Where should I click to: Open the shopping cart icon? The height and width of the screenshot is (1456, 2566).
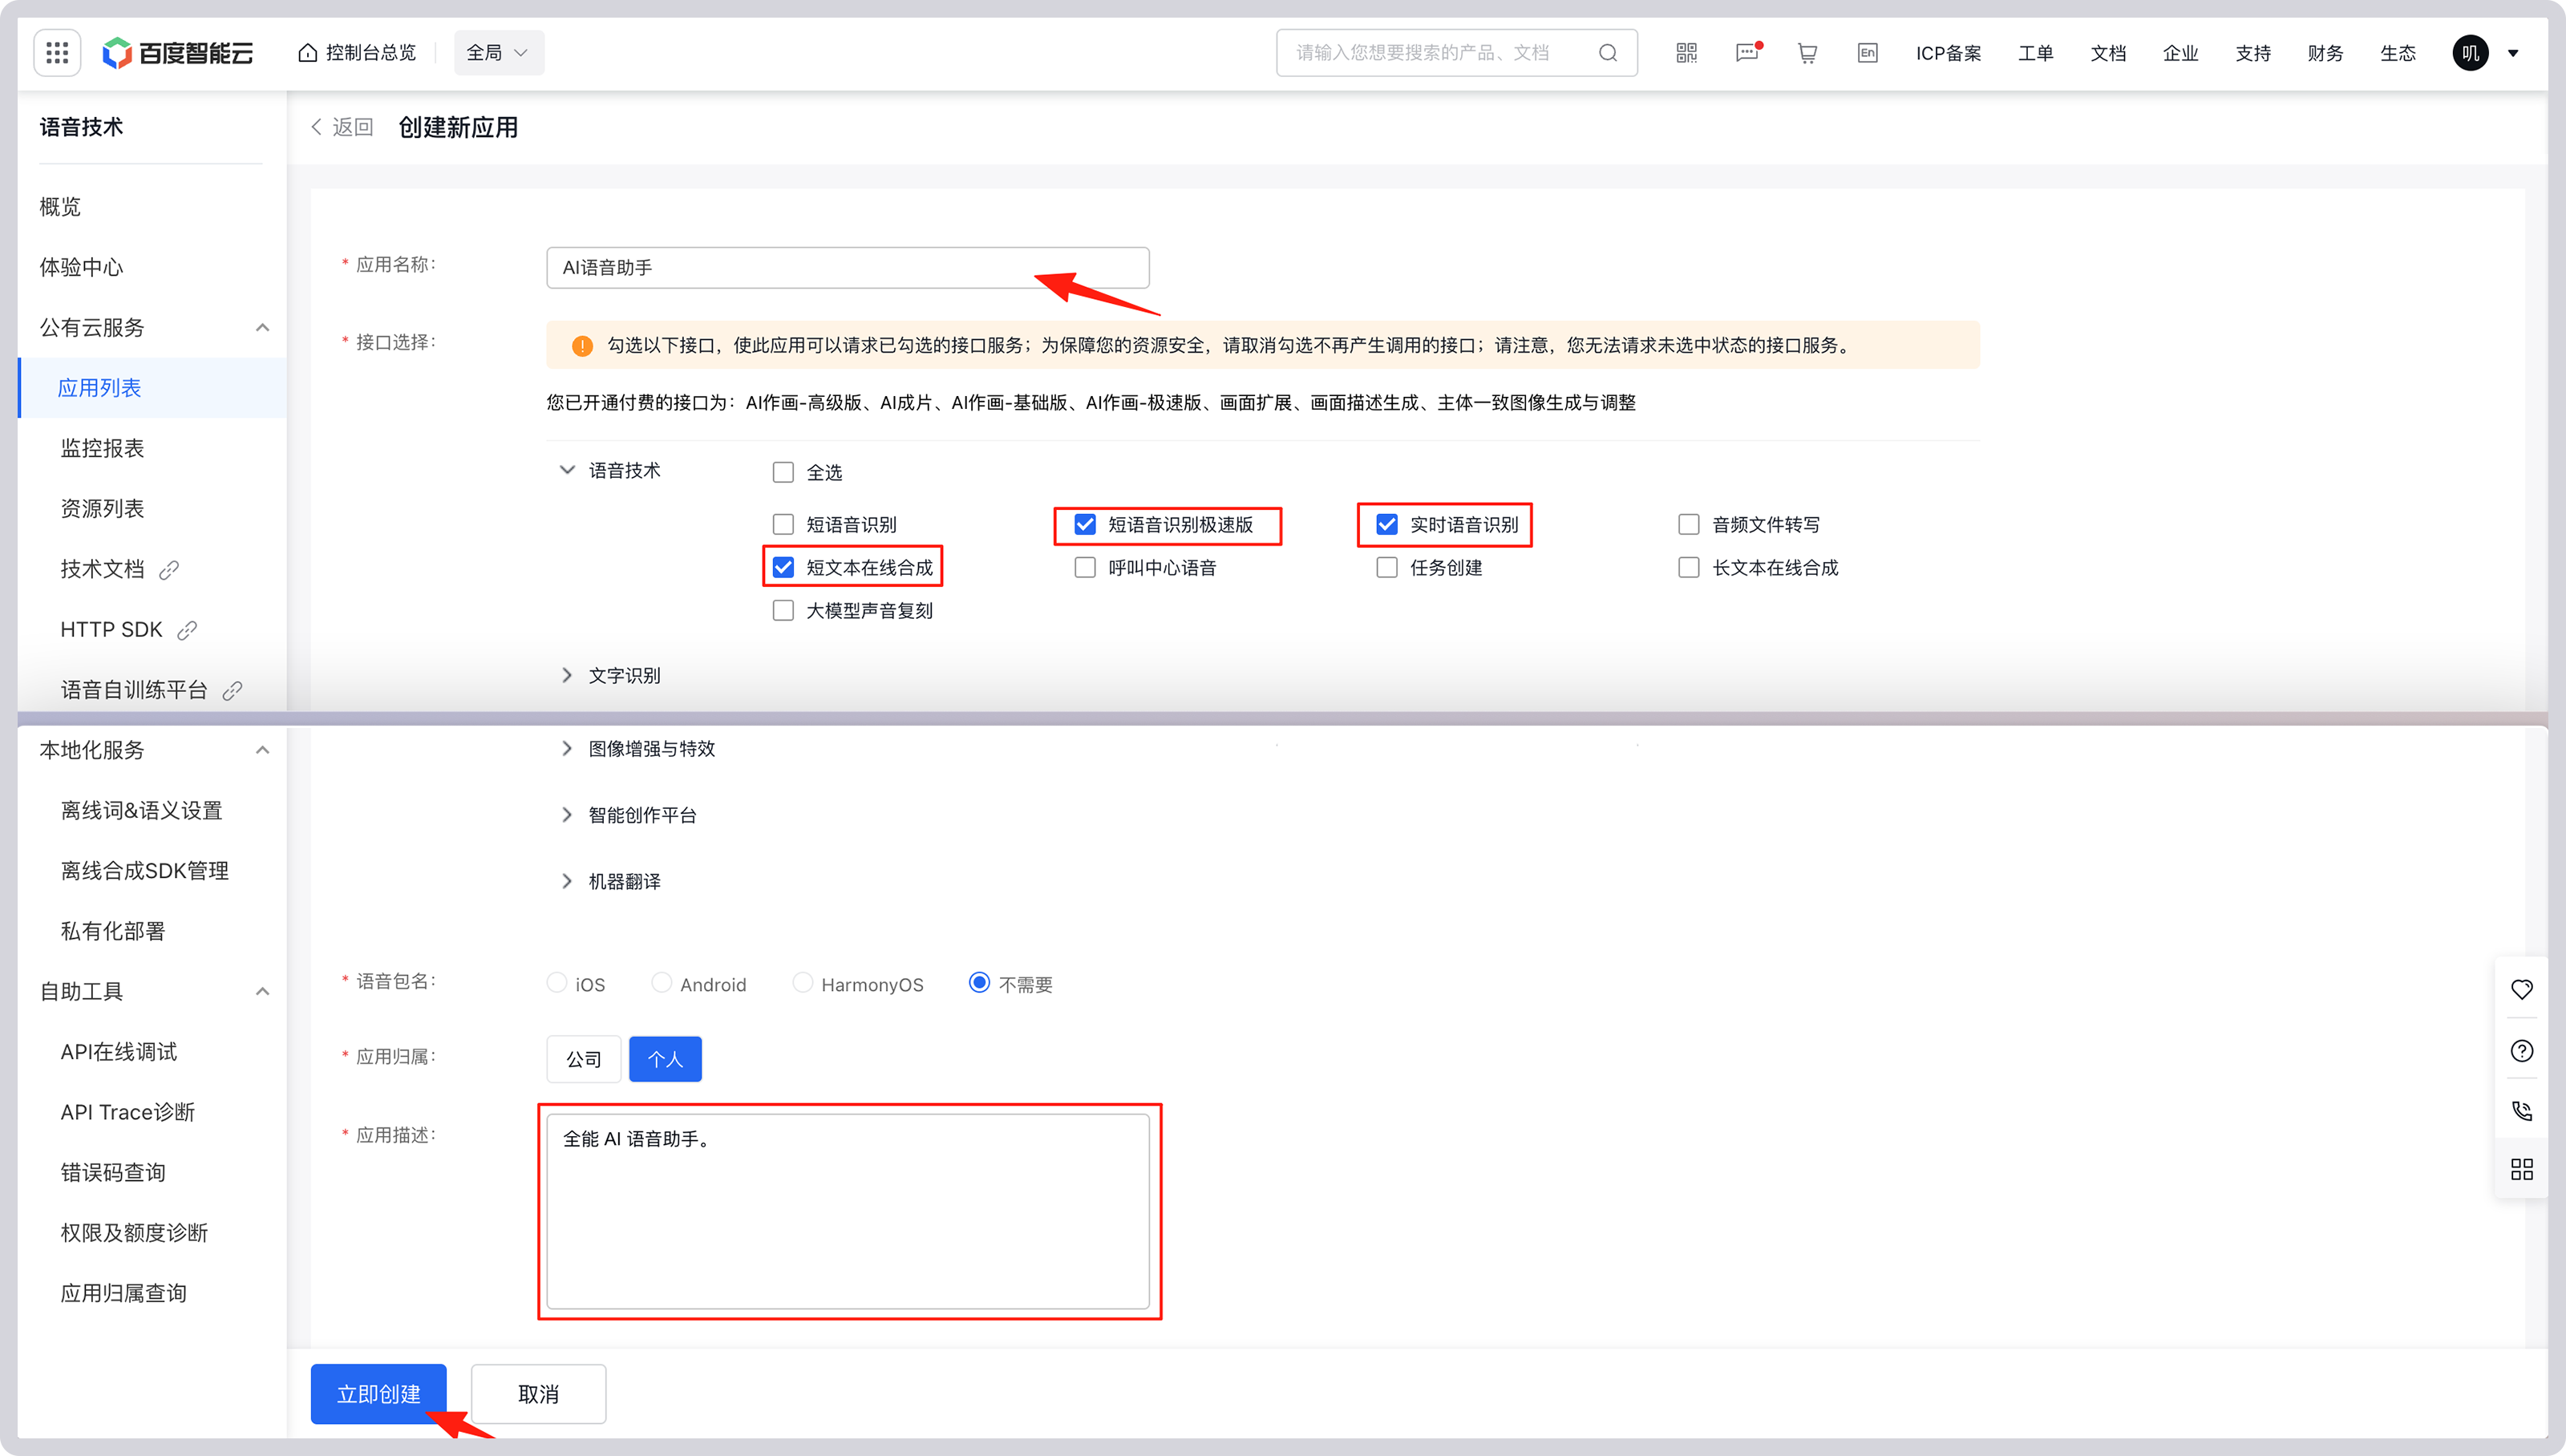(1807, 53)
